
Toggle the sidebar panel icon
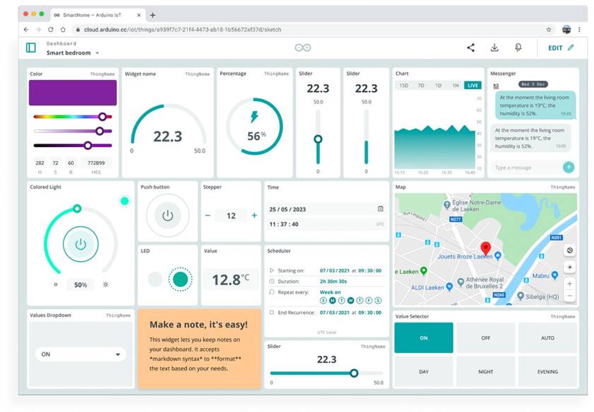pos(31,47)
